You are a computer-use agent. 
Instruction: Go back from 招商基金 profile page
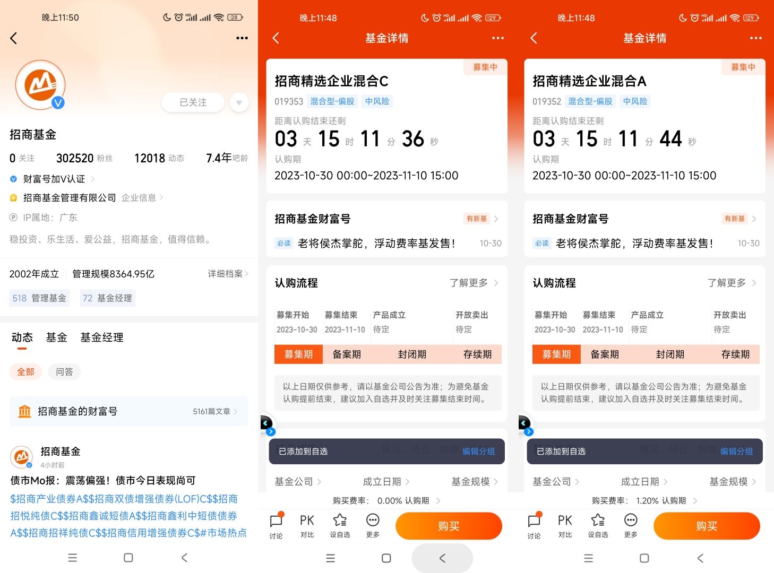coord(14,38)
